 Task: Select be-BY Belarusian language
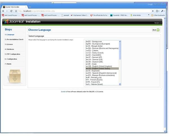[x=102, y=41]
